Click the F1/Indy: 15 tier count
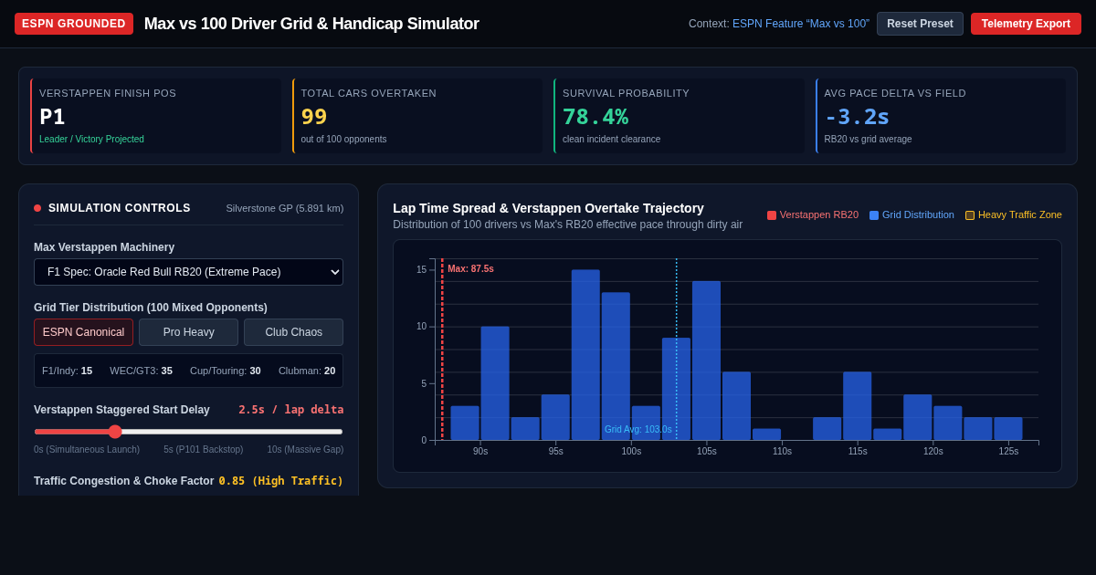This screenshot has height=575, width=1096. [x=67, y=371]
